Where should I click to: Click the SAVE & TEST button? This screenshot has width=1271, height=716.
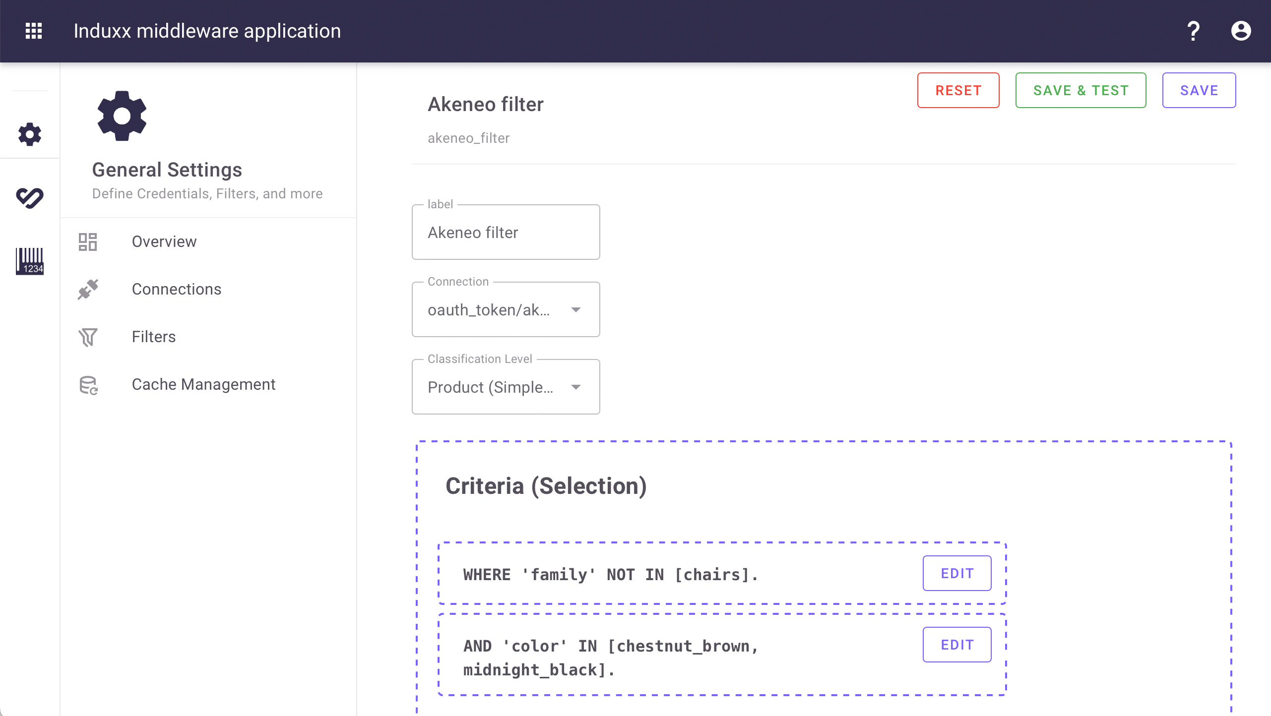1080,90
